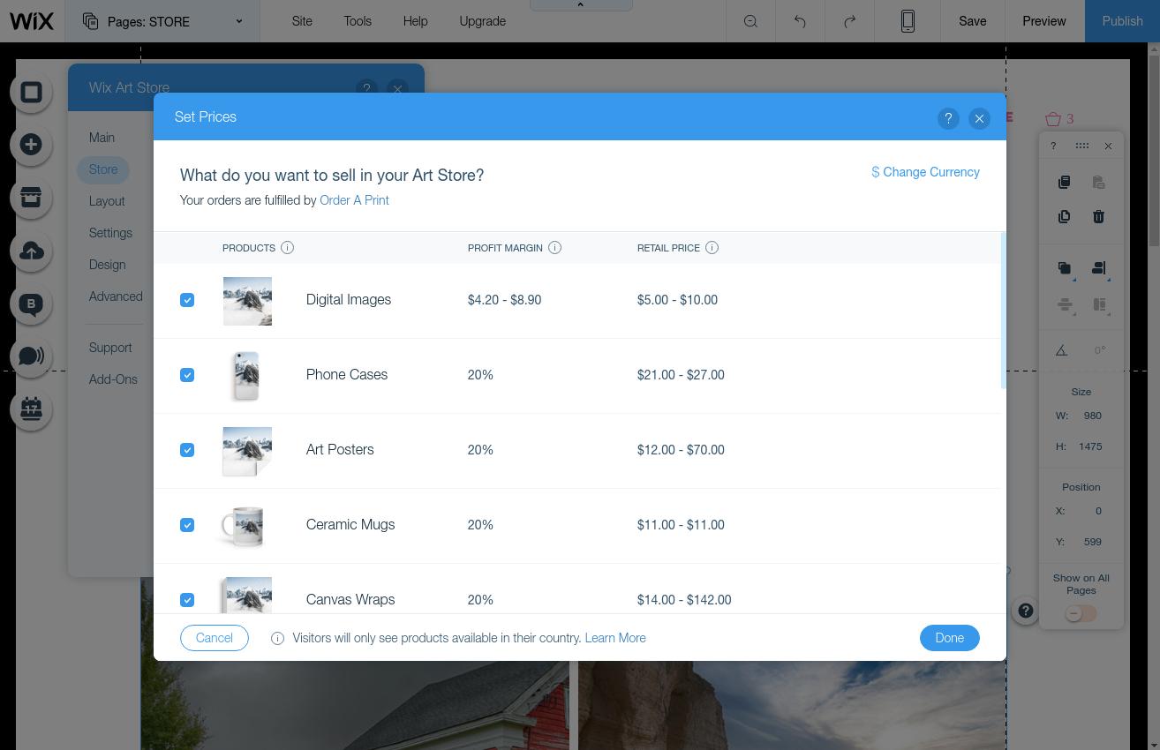Screen dimensions: 1160x750
Task: Click the Ceramic Mugs product thumbnail
Action: (244, 527)
